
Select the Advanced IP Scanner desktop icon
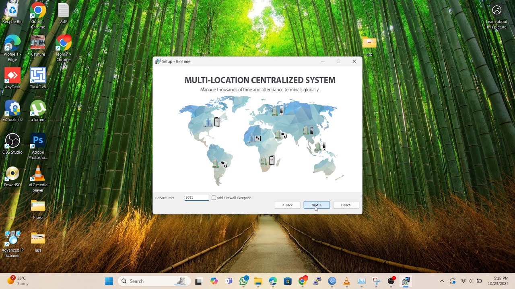click(12, 244)
